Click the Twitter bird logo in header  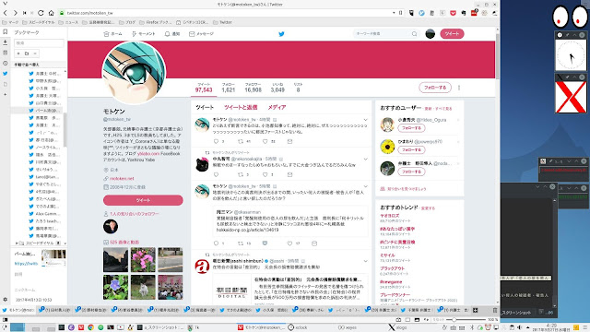(281, 34)
